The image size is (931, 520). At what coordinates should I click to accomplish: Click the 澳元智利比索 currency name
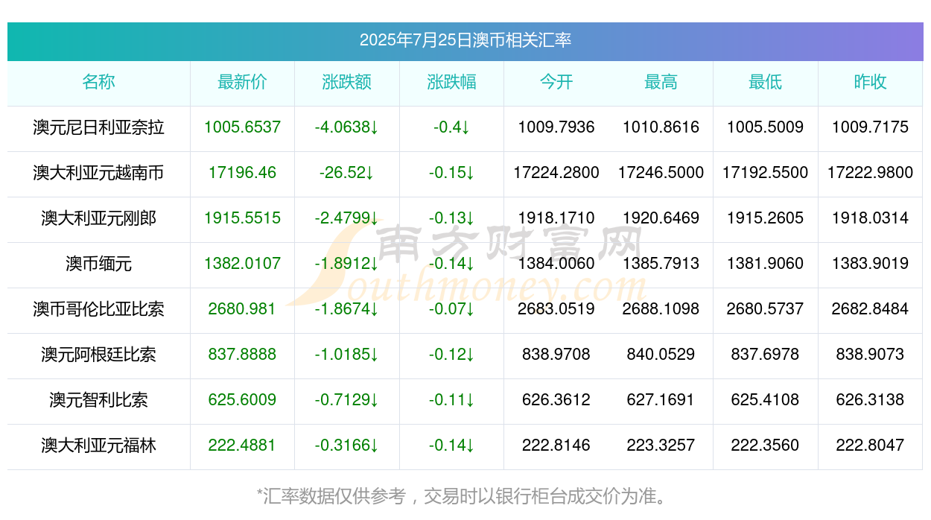point(98,400)
